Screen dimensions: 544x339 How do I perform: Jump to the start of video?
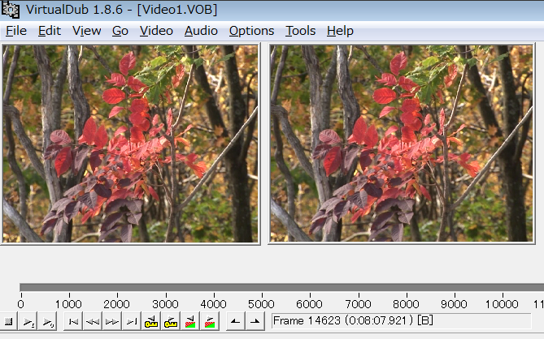tap(73, 322)
